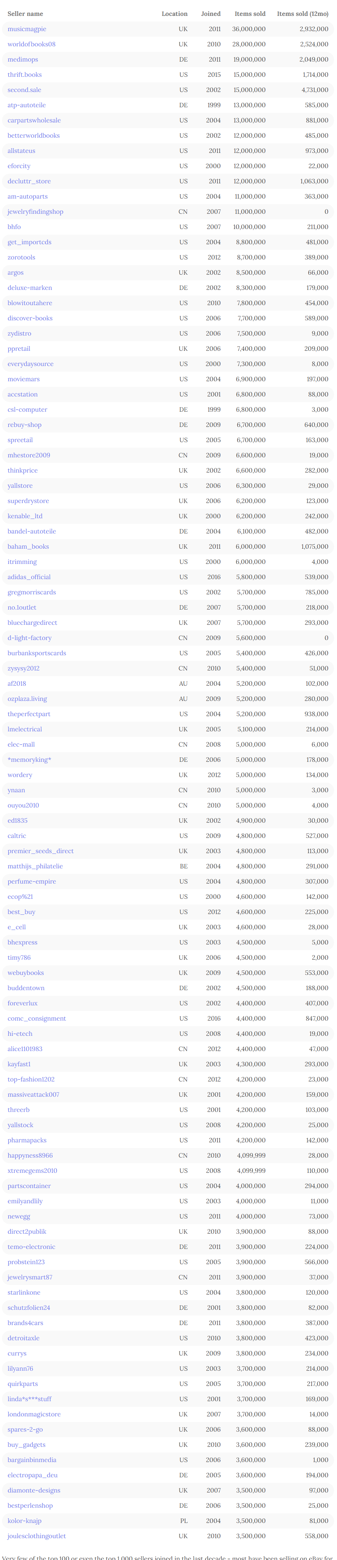The height and width of the screenshot is (1560, 337).
Task: Open jewelryfindingshop seller link
Action: [35, 211]
